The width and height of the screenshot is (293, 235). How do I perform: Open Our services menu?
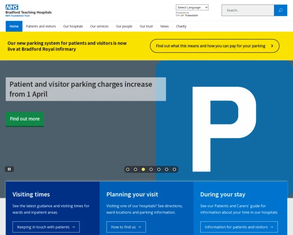click(x=99, y=26)
